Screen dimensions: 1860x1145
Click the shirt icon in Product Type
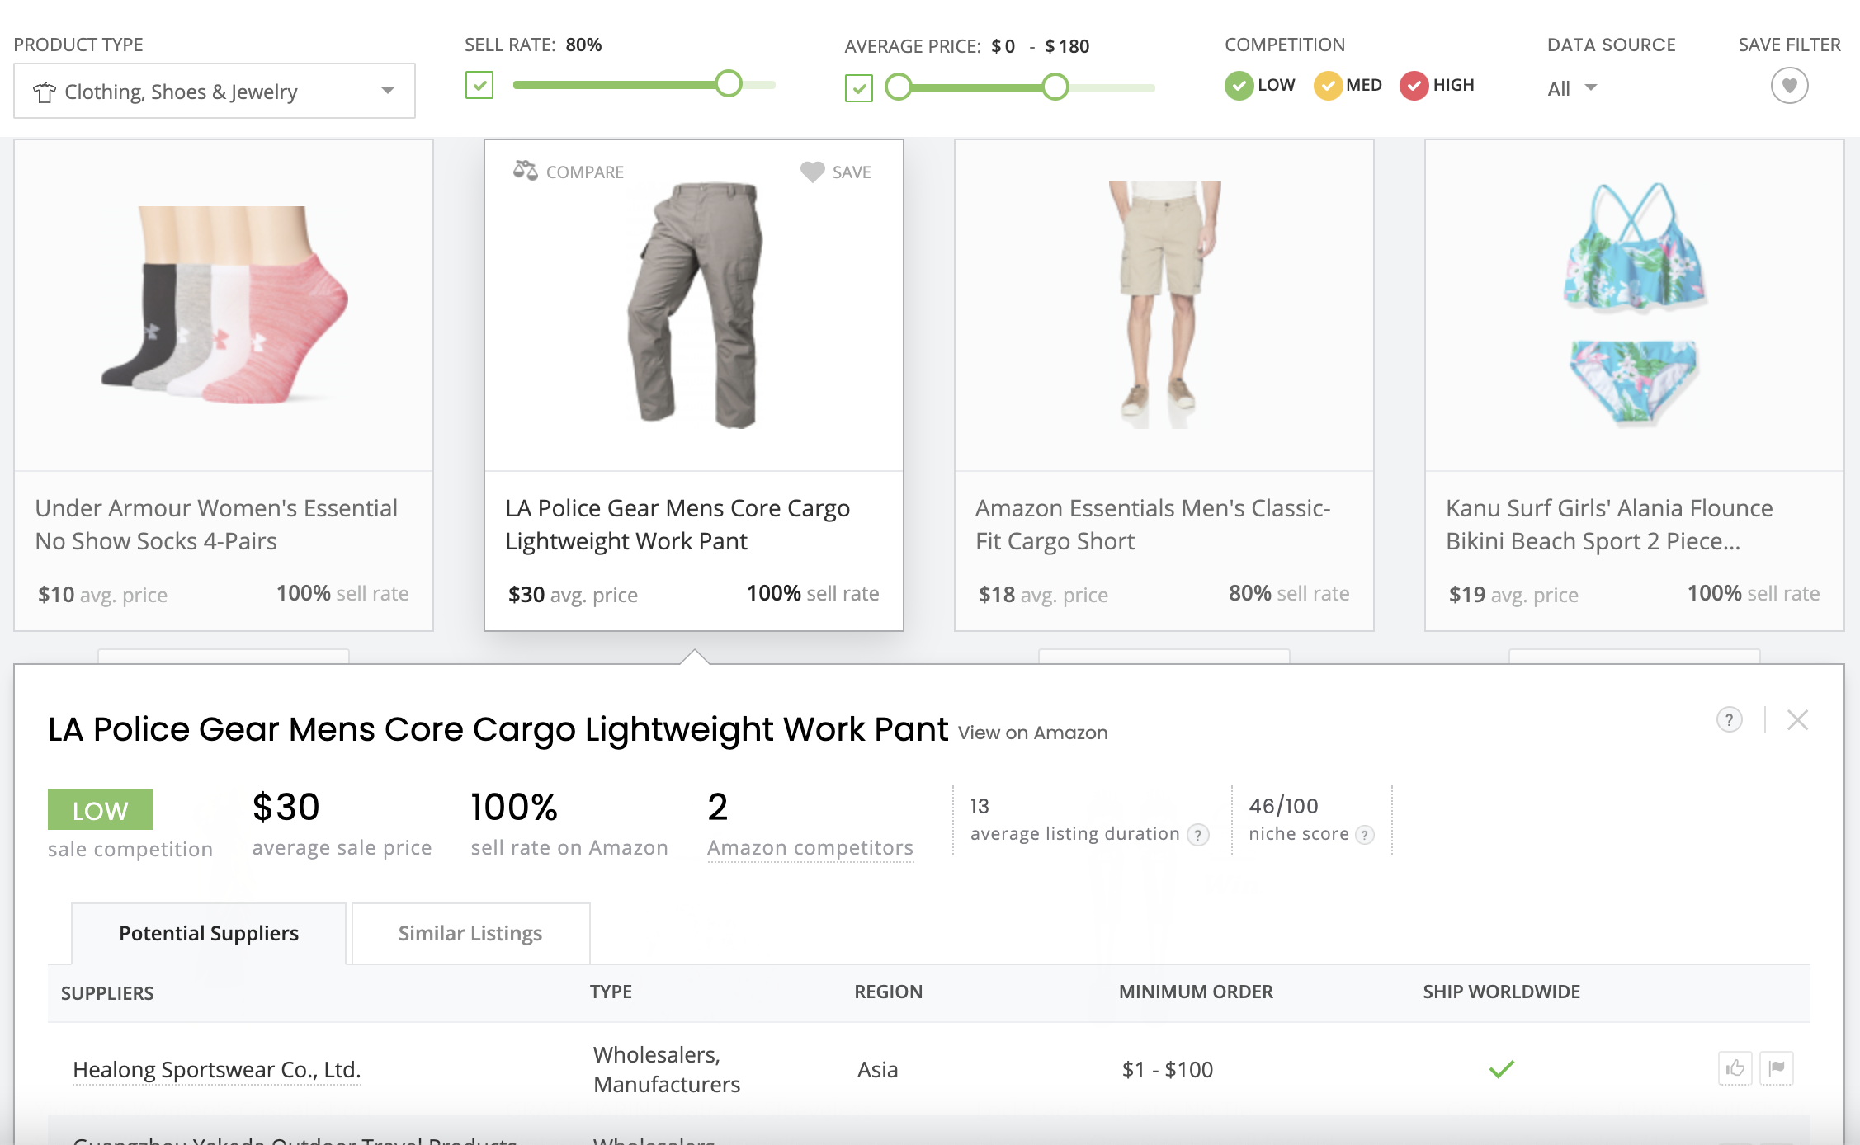point(45,92)
